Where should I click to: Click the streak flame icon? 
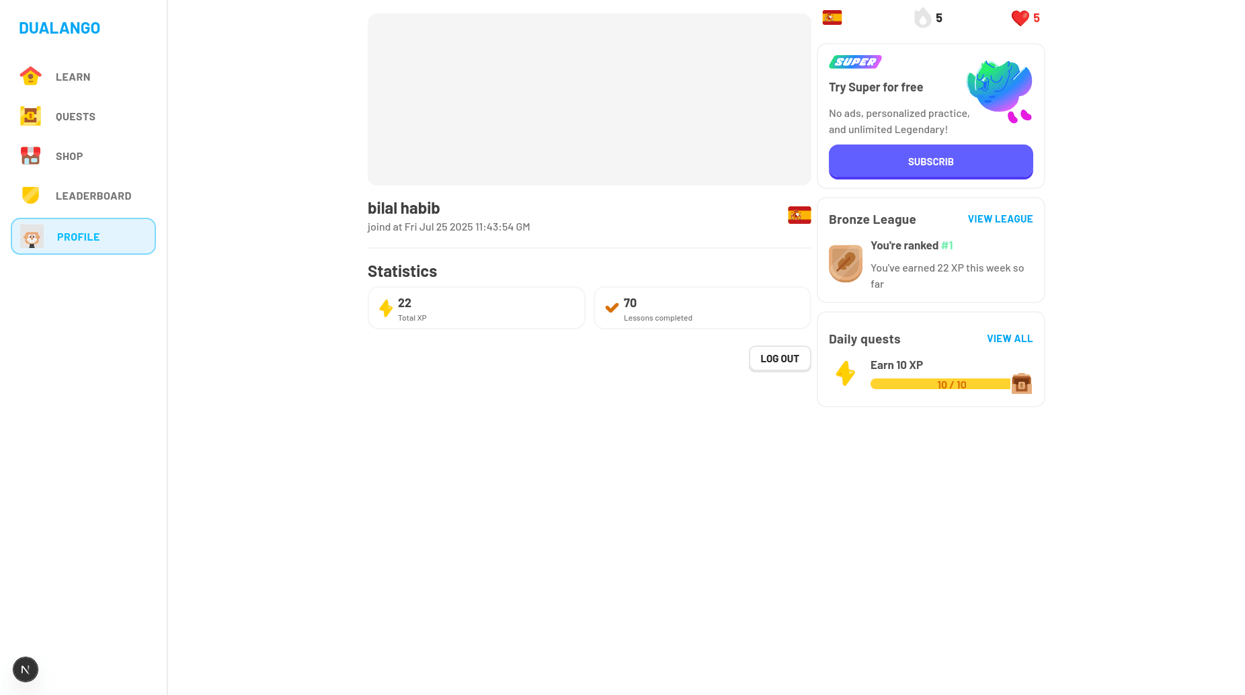pos(922,18)
